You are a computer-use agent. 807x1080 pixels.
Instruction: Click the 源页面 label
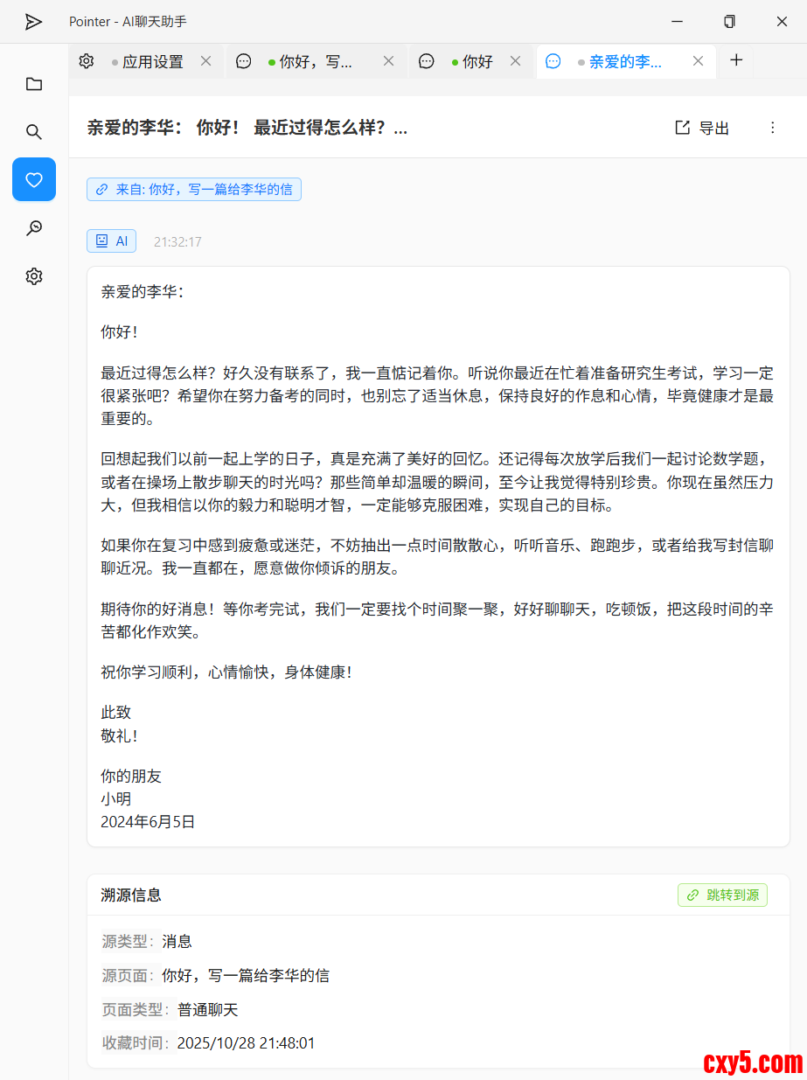tap(128, 975)
